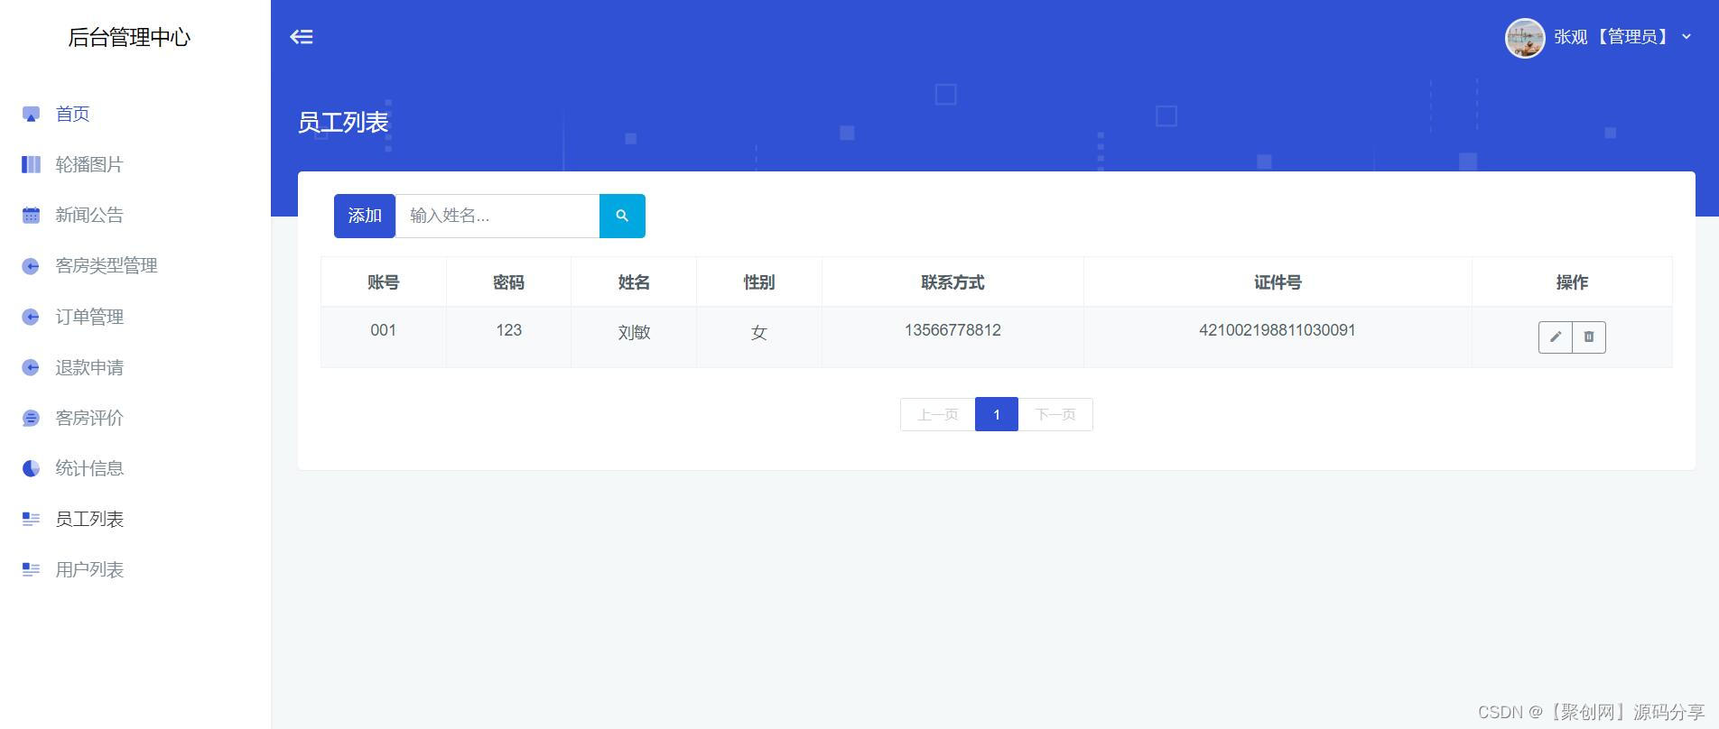Image resolution: width=1719 pixels, height=729 pixels.
Task: Edit employee 刘敏 with pencil icon
Action: [x=1556, y=337]
